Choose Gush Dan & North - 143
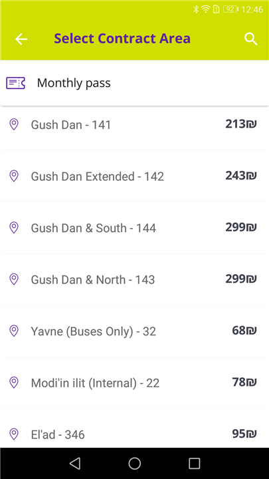The width and height of the screenshot is (269, 479). click(x=134, y=279)
